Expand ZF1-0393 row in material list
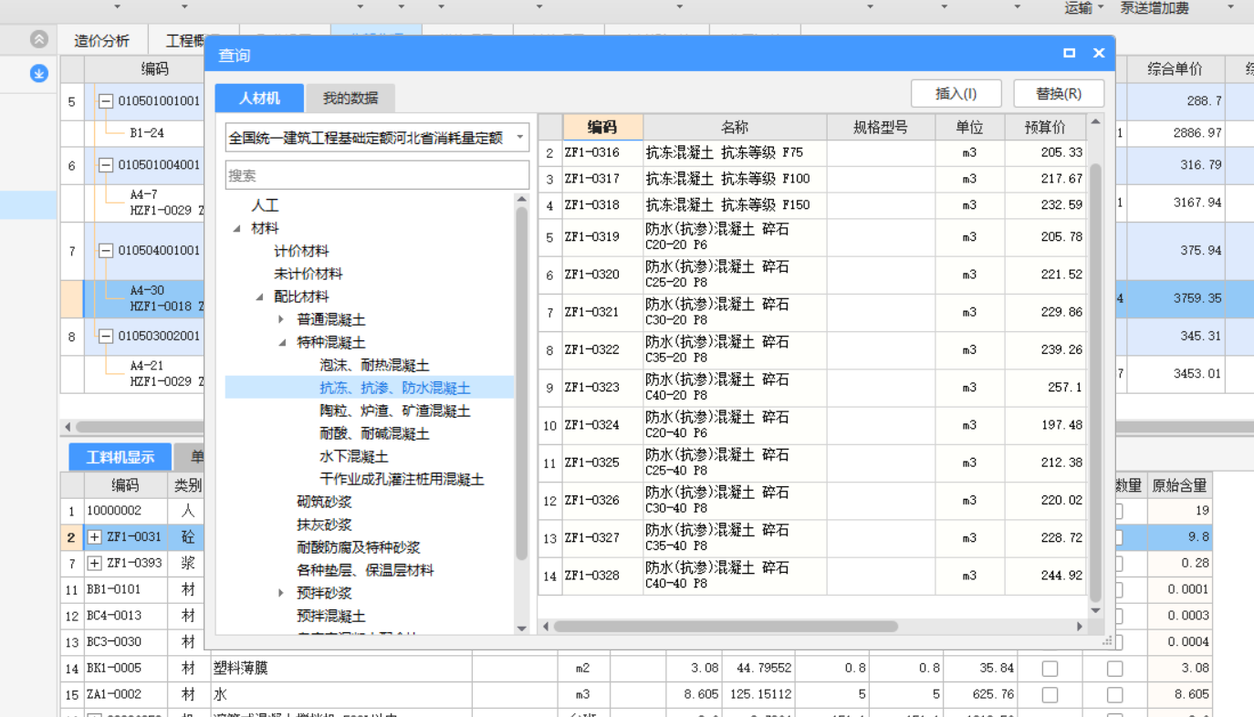 point(94,564)
